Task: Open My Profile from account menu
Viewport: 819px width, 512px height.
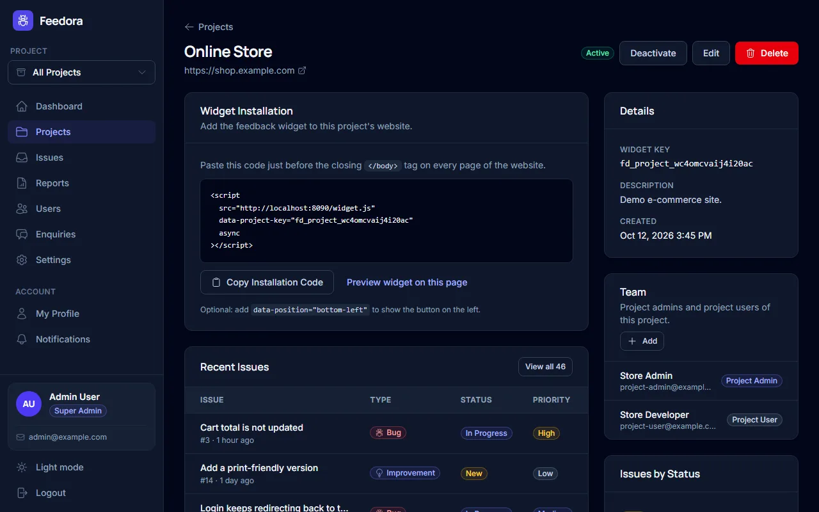Action: tap(82, 314)
